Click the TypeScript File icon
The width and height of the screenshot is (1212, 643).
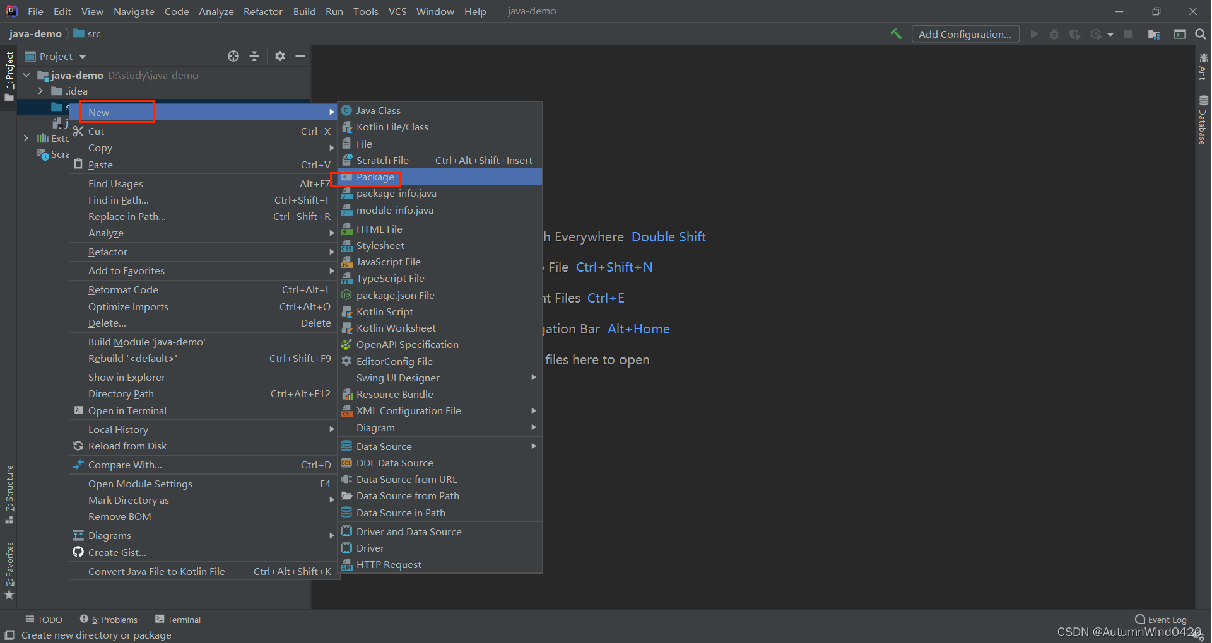click(346, 278)
